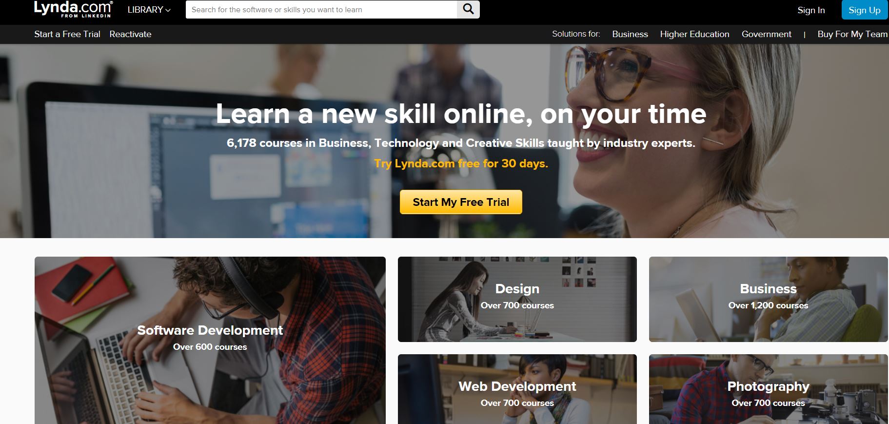
Task: Select Business under Solutions for
Action: pyautogui.click(x=630, y=34)
